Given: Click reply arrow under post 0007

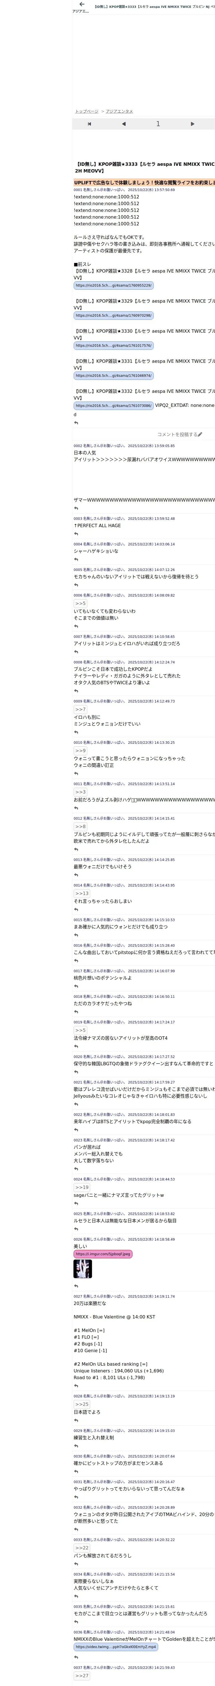Looking at the screenshot, I should (x=76, y=652).
